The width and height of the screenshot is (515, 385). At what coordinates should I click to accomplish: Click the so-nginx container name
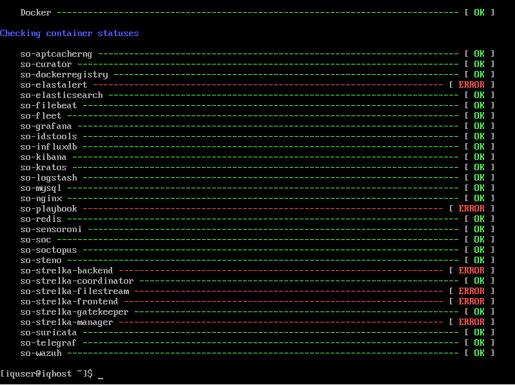(41, 199)
